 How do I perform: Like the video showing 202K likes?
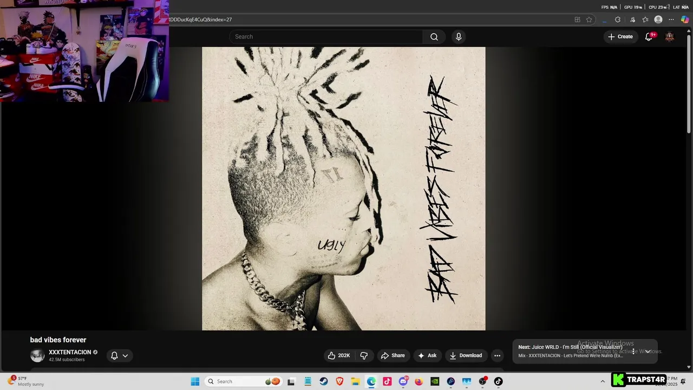click(339, 355)
